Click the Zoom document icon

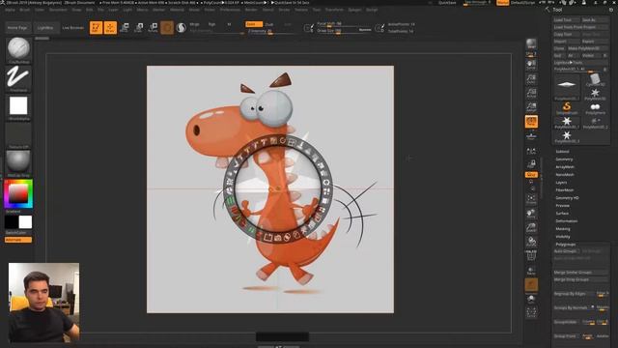point(531,79)
